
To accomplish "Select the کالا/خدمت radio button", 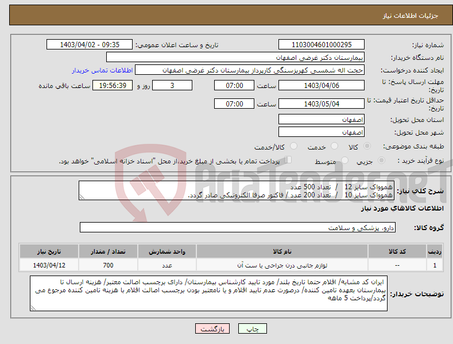I will coord(293,146).
